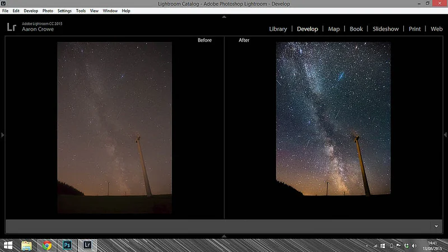
Task: Click the Lr logo identity plate
Action: (x=11, y=27)
